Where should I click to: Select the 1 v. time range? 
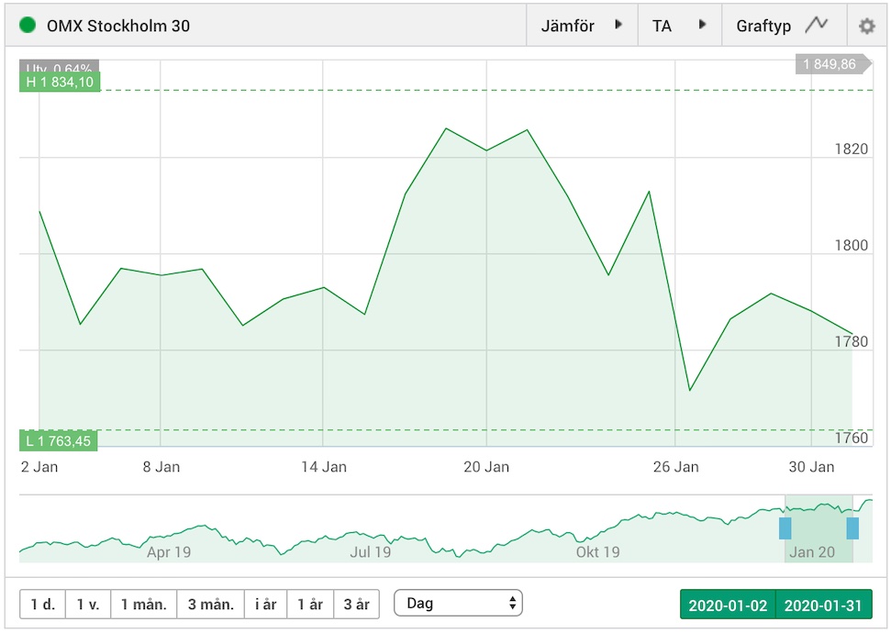pos(88,604)
